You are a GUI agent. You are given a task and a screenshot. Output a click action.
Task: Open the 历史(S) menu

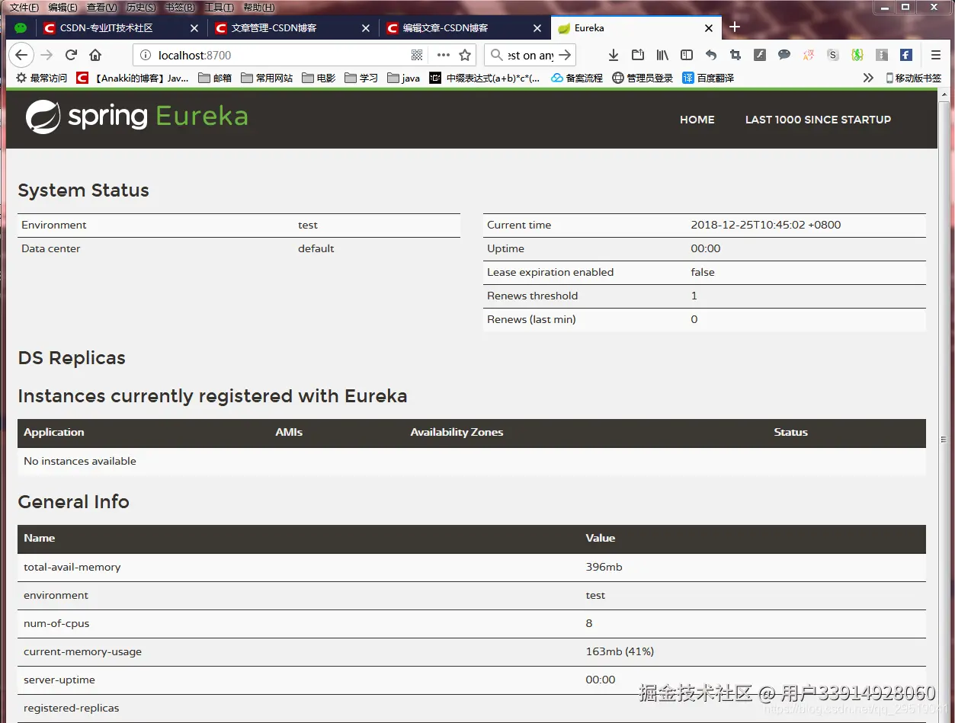141,8
